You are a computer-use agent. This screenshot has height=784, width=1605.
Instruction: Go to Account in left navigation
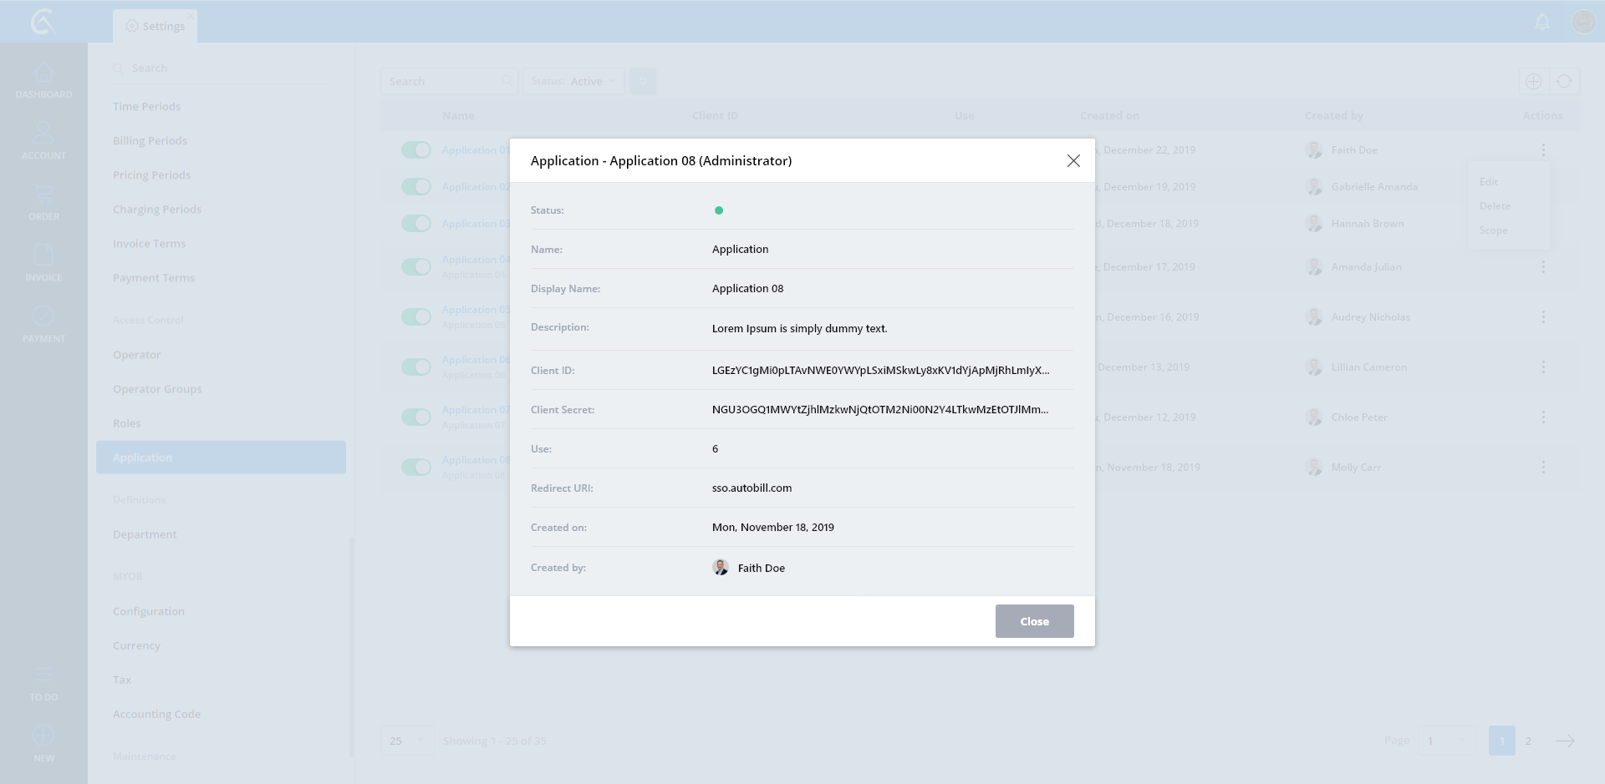coord(43,140)
